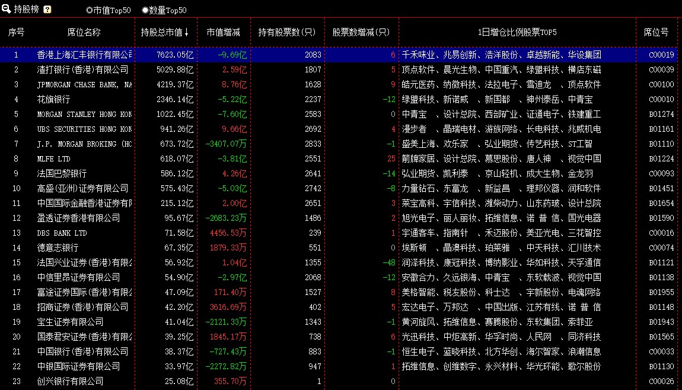Click the 席位名称 column header
The height and width of the screenshot is (390, 682).
84,32
